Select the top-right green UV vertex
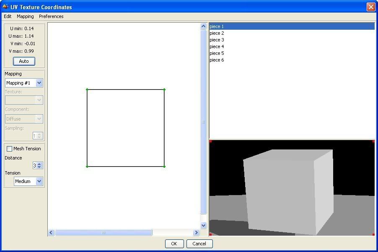The image size is (378, 252). click(x=164, y=90)
